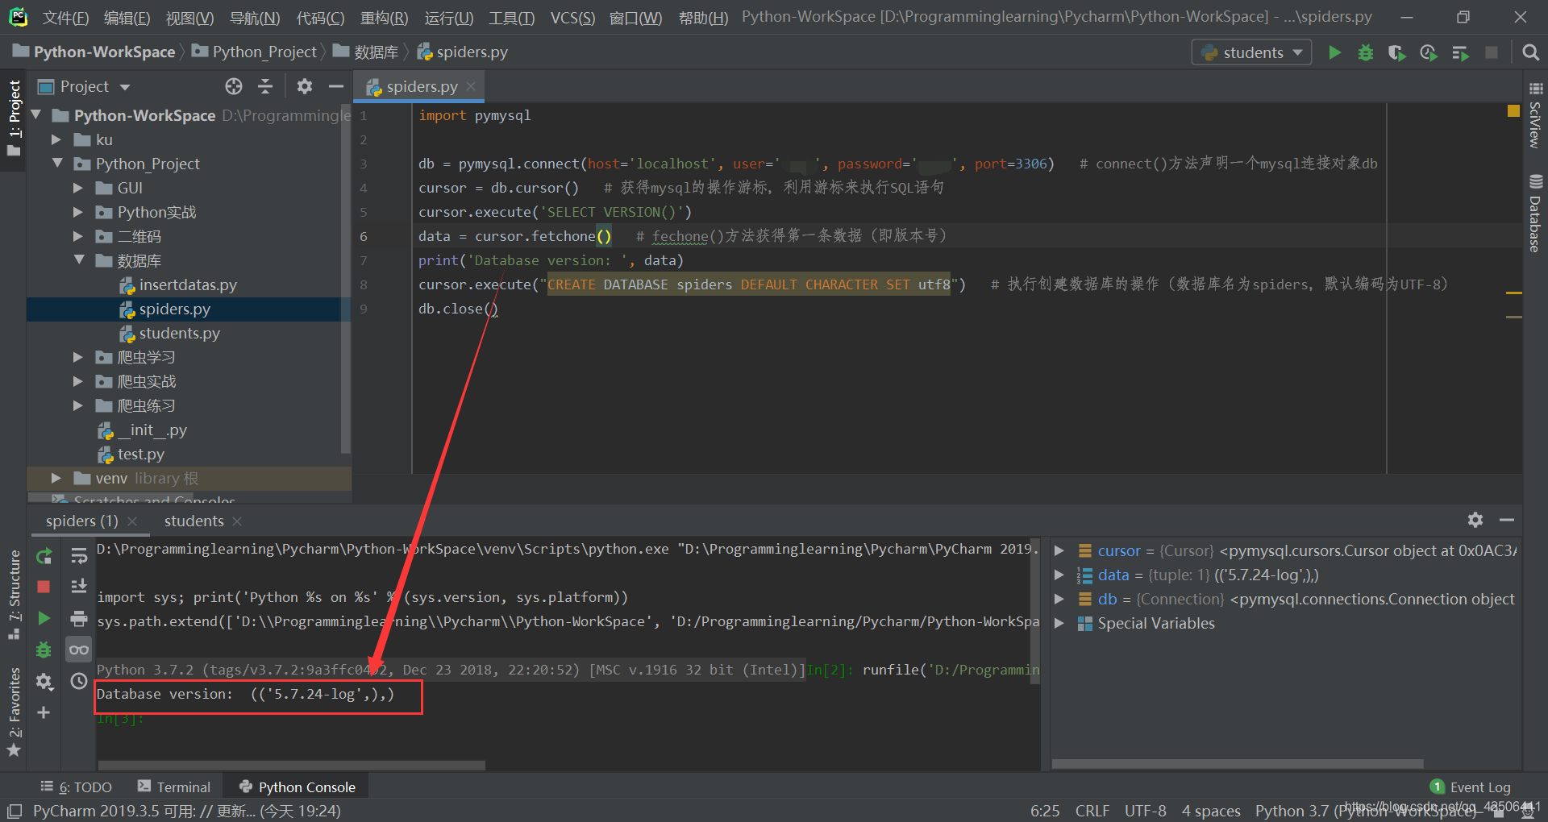Click the variables pane horizontal scrollbar
Screen dimensions: 1548x822
click(x=1238, y=764)
